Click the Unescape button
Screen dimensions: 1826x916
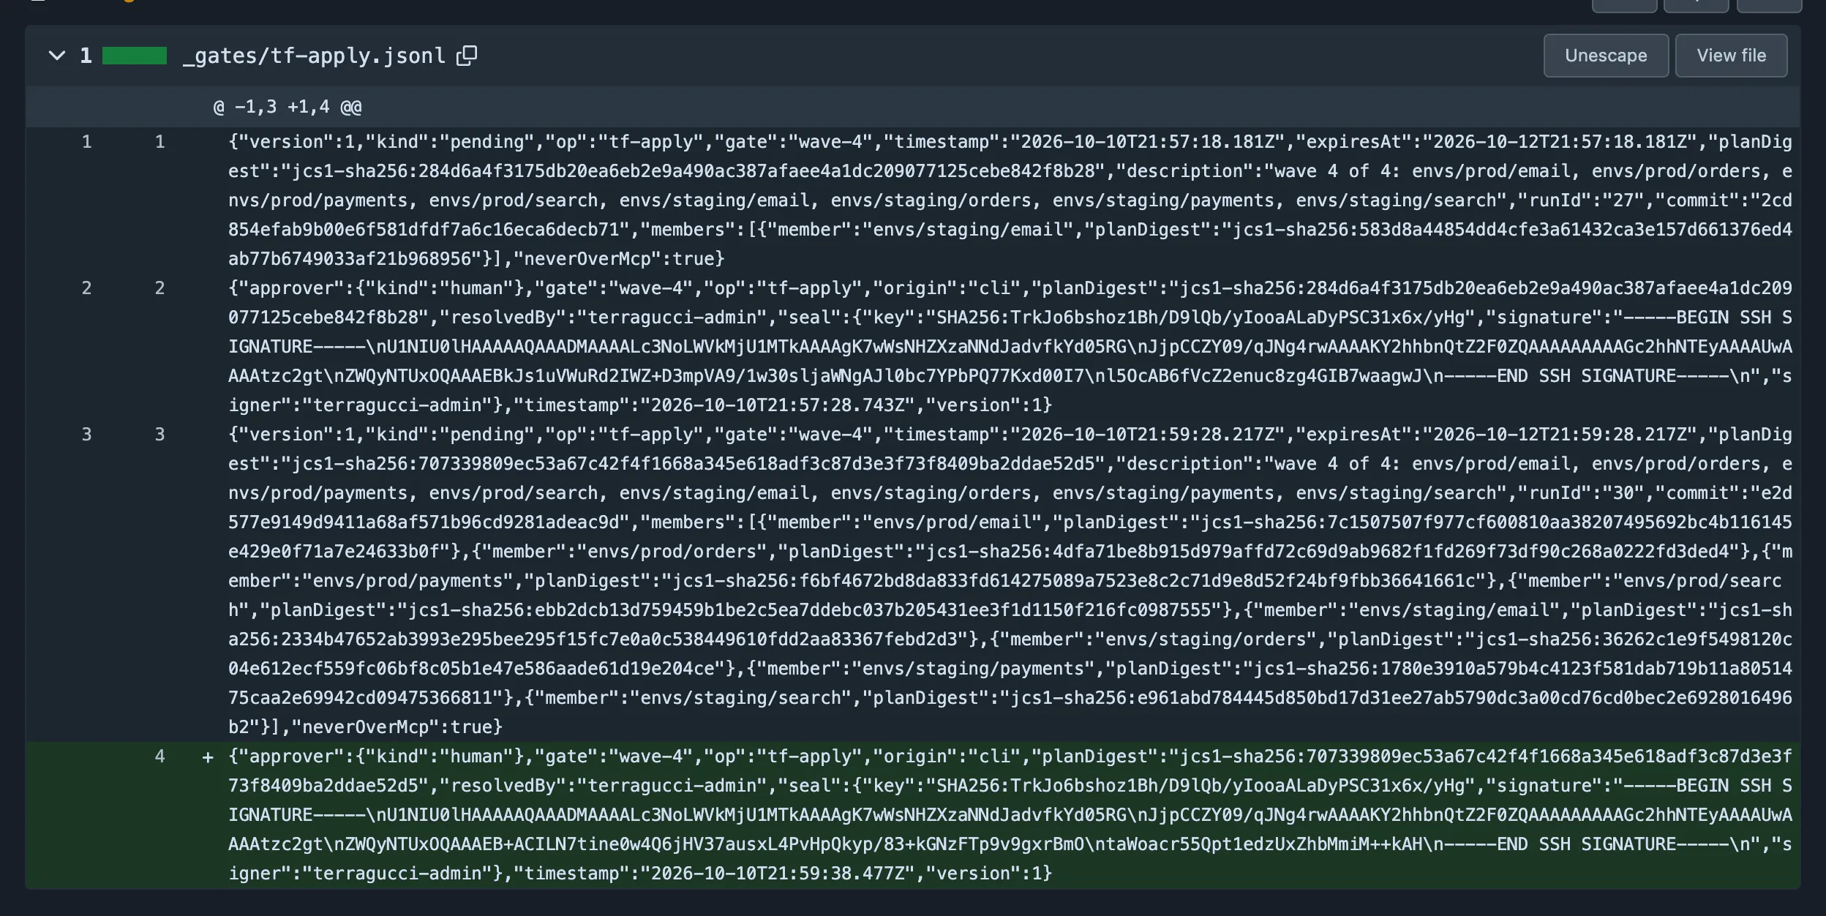pos(1606,56)
